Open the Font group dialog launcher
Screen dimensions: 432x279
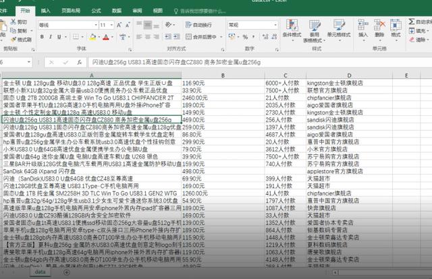point(130,49)
